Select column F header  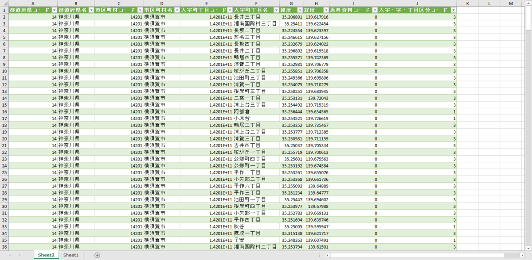[x=256, y=3]
